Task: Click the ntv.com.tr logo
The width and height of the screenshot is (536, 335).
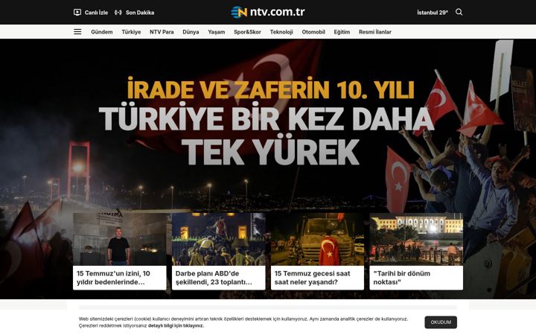Action: (x=268, y=12)
